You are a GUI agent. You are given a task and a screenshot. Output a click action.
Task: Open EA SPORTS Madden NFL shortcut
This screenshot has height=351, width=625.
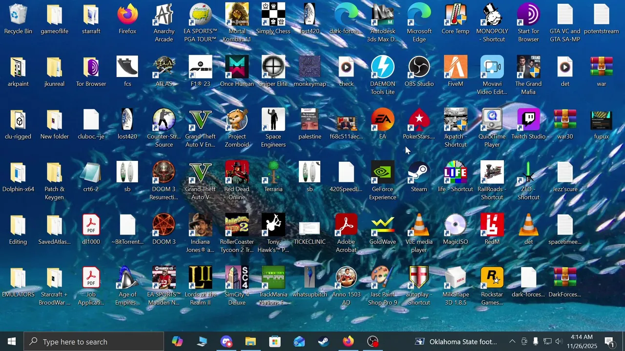click(164, 287)
